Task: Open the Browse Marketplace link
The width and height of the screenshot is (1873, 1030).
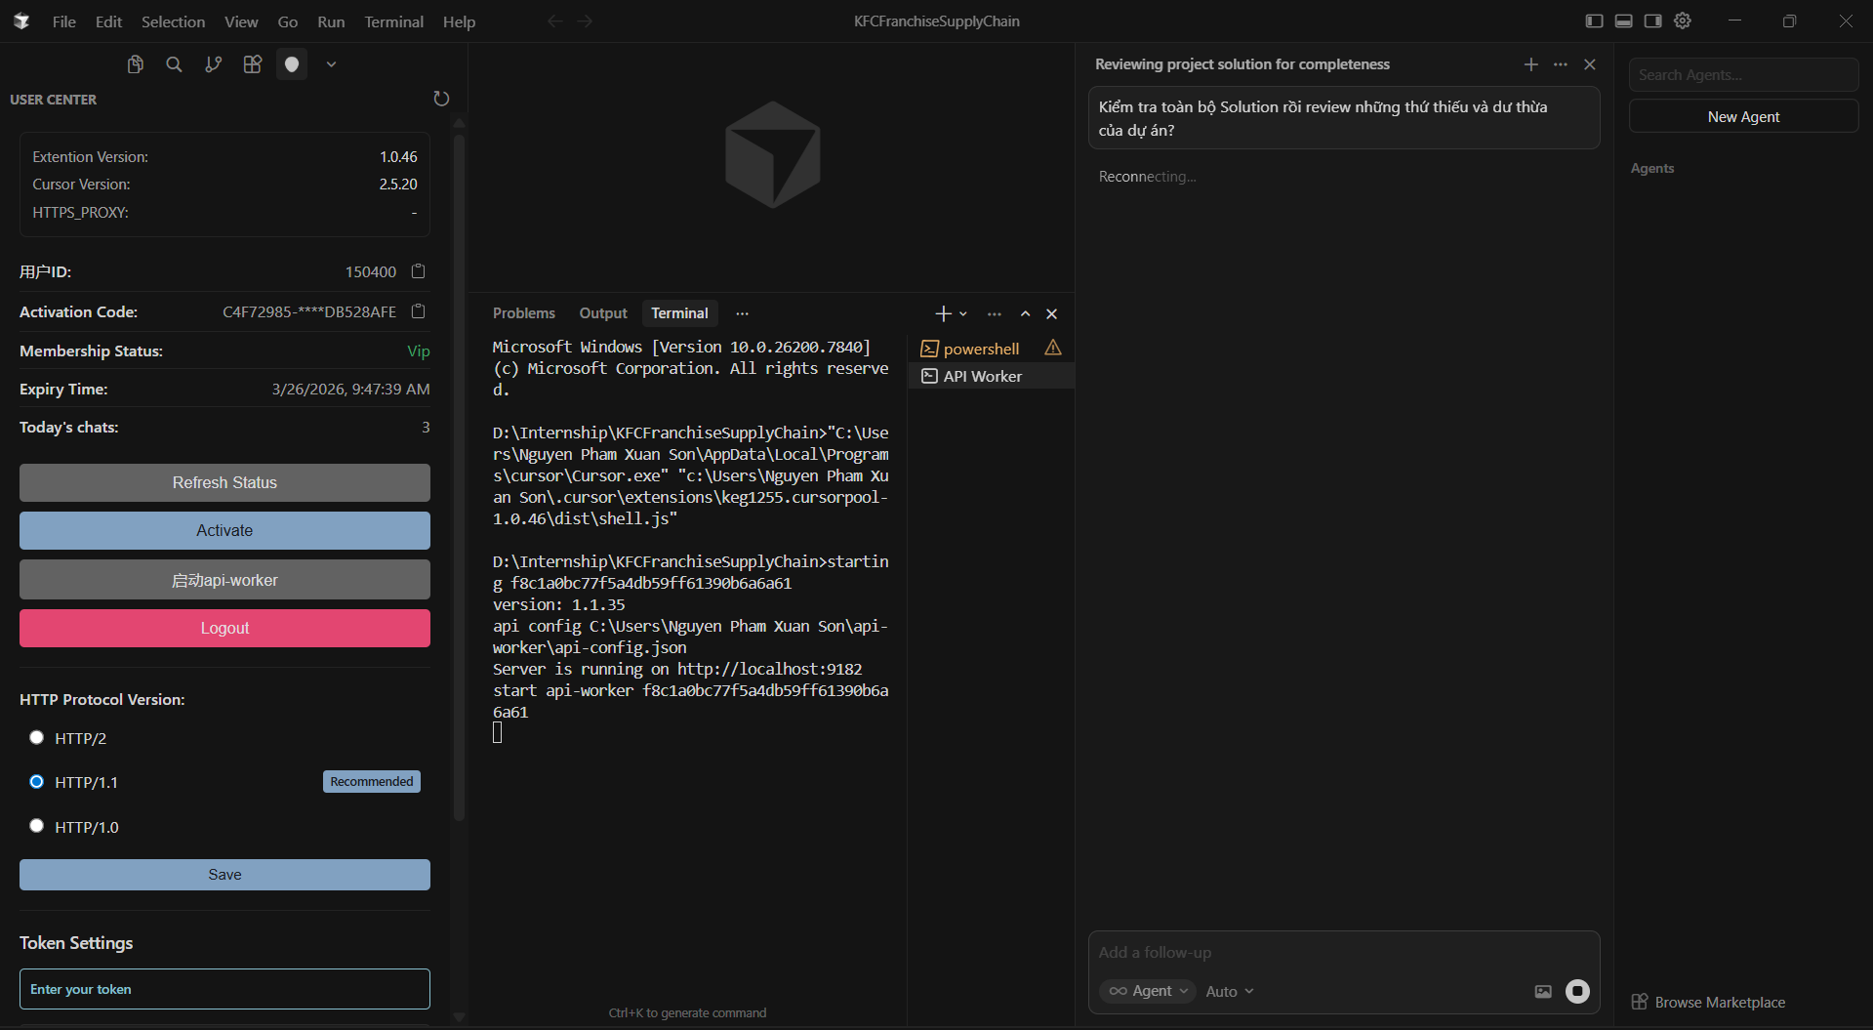Action: 1709,1002
